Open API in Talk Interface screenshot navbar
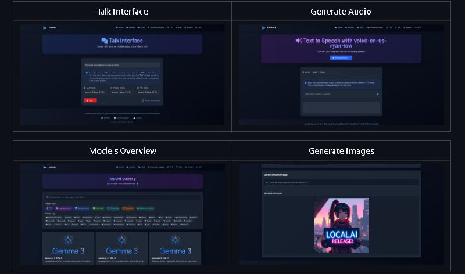465x274 pixels. [x=198, y=27]
